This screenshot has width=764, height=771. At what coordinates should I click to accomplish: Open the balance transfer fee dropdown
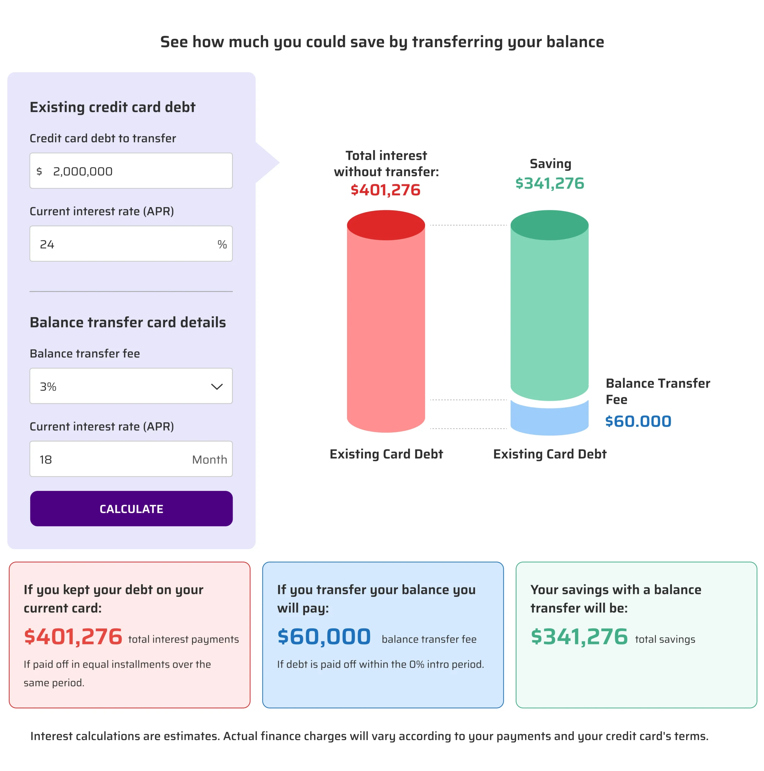[130, 386]
